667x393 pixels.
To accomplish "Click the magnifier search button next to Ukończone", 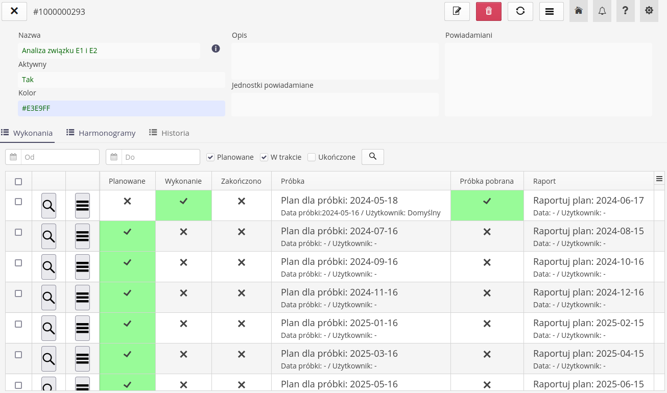I will (373, 157).
